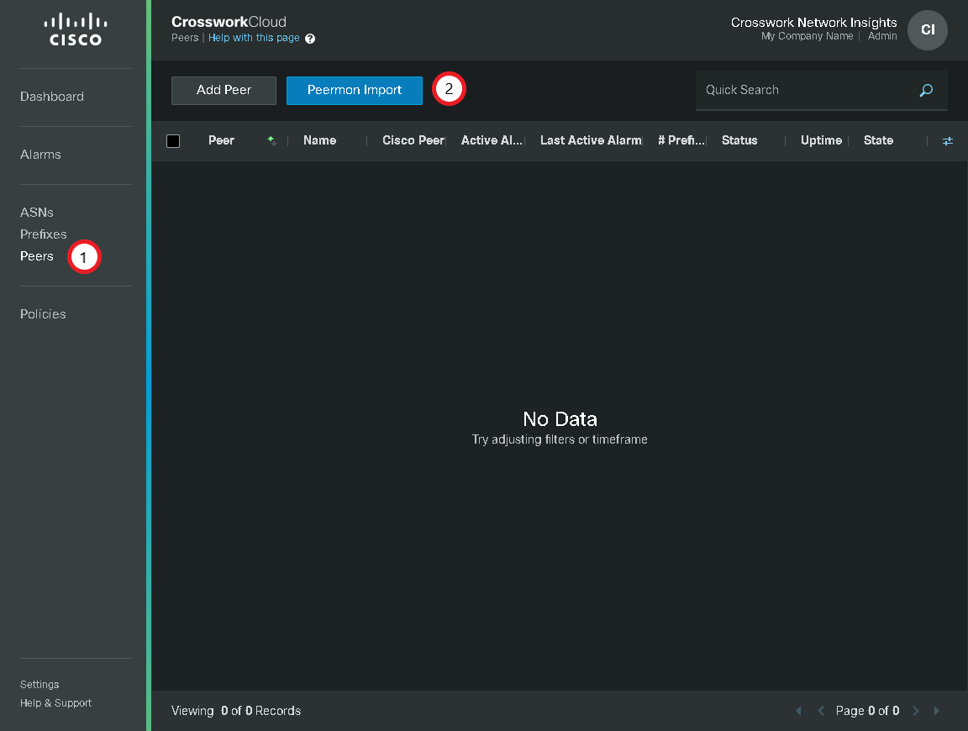The image size is (968, 731).
Task: Click the Add Peer button
Action: click(x=223, y=90)
